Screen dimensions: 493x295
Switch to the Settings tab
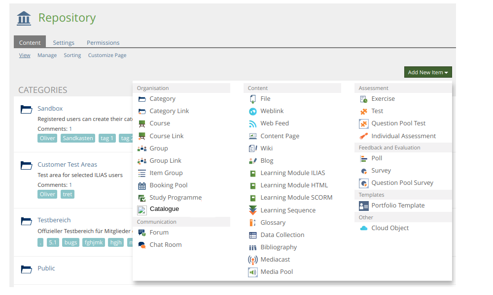coord(64,43)
